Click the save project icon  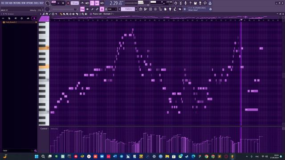(195, 3)
